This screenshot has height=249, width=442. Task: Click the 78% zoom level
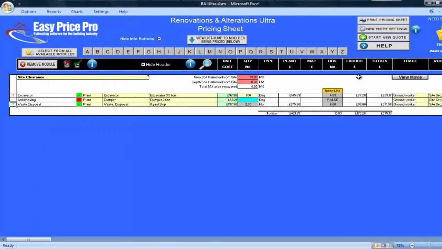400,246
